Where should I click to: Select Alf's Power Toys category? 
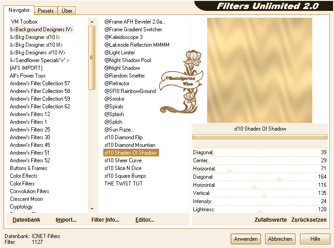28,76
